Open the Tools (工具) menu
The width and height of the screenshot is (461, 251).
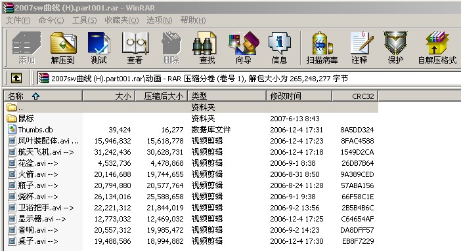pos(84,20)
